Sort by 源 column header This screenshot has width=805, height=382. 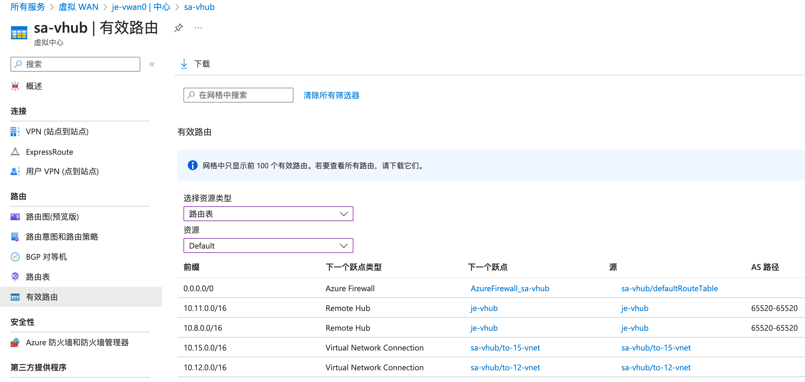coord(613,267)
